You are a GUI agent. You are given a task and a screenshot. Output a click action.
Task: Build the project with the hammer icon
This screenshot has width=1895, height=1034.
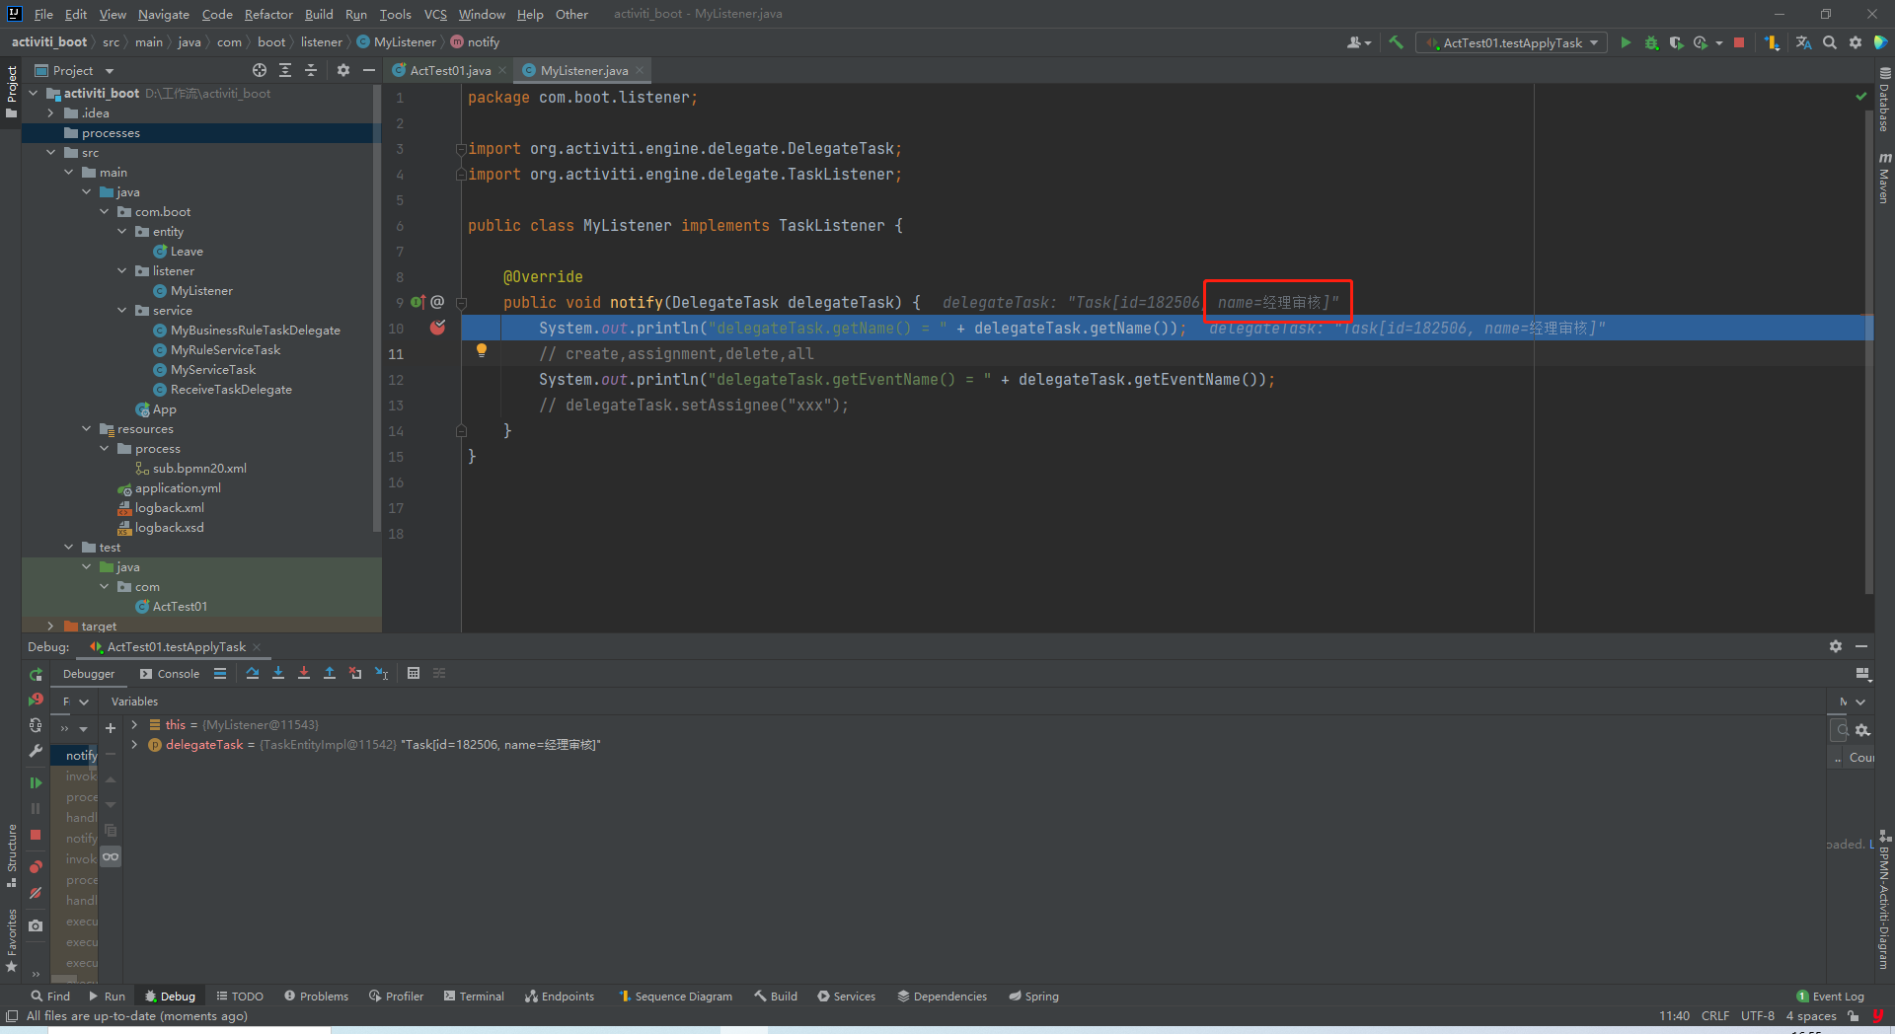point(1396,42)
